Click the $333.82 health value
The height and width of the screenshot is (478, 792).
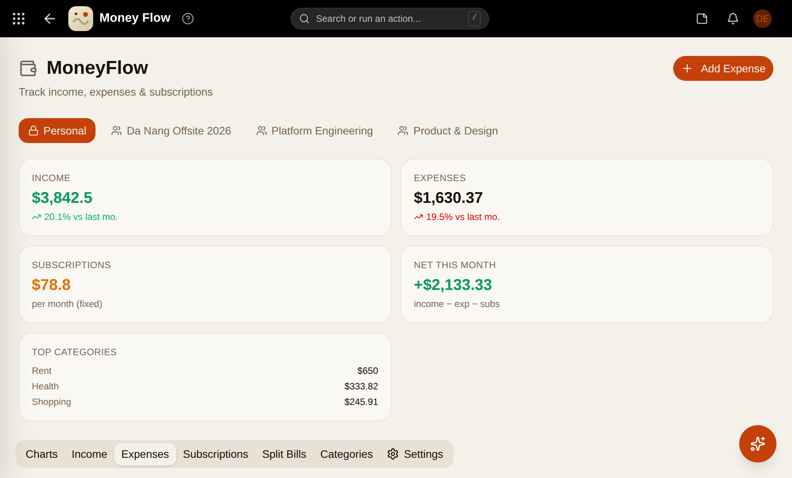coord(361,386)
